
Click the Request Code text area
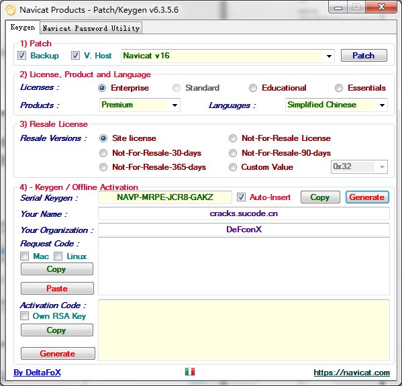click(244, 267)
